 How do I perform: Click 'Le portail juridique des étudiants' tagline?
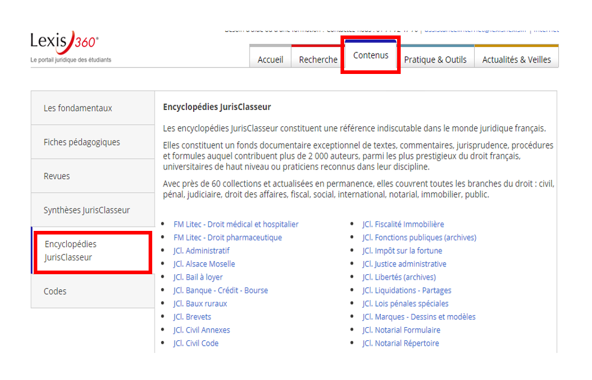pos(71,60)
